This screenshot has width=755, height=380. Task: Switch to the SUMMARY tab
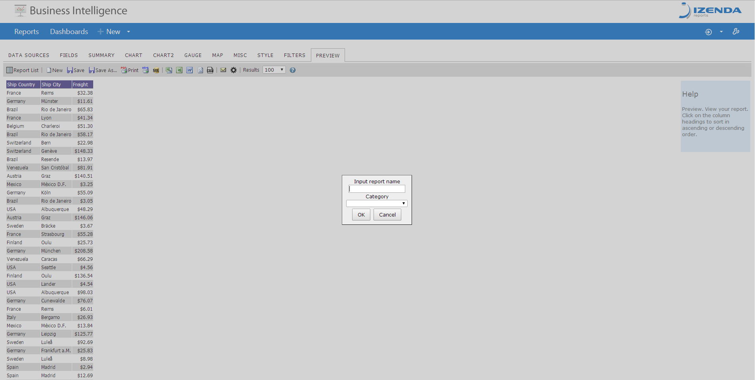coord(102,55)
